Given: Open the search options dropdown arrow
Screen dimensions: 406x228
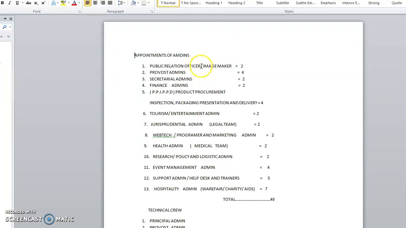Looking at the screenshot, I should (x=10, y=27).
